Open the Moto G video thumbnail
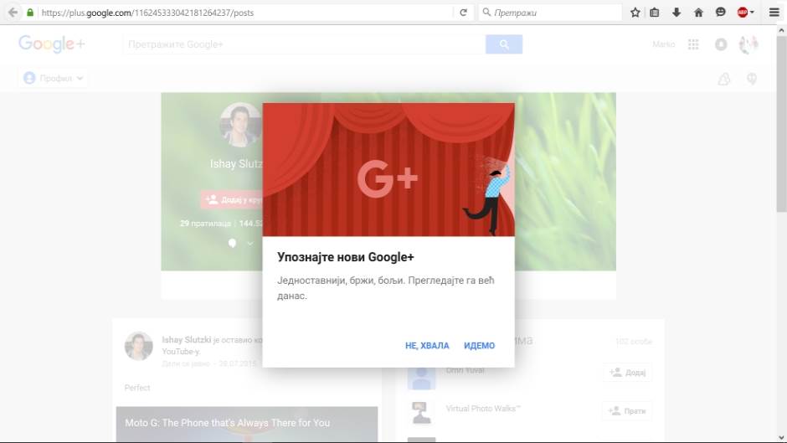 [247, 425]
